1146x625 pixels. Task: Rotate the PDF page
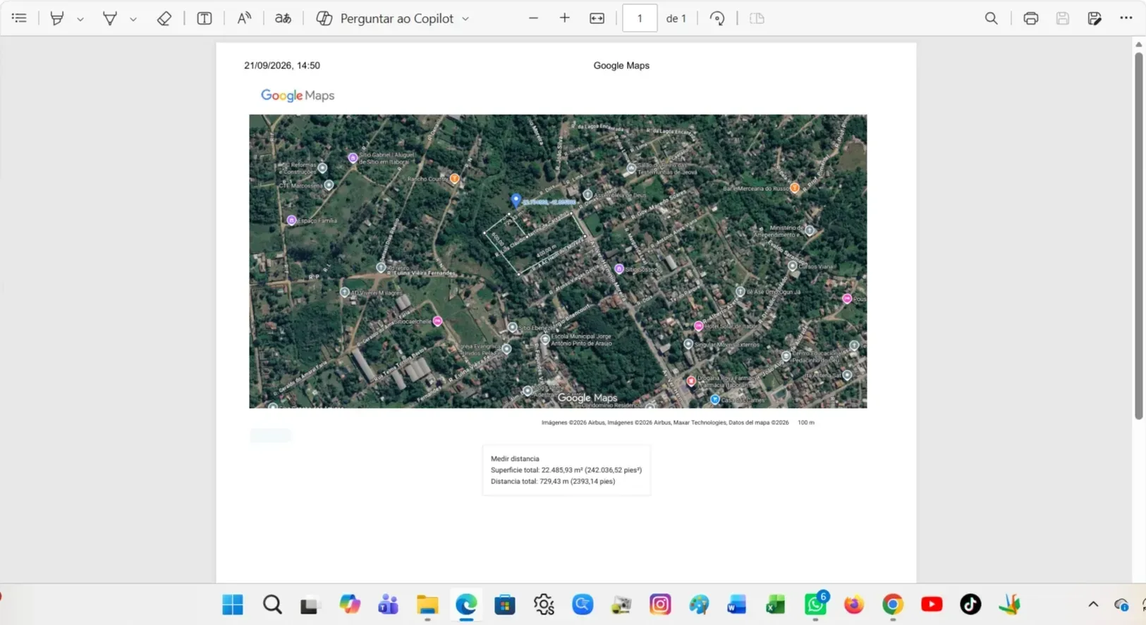[x=717, y=18]
